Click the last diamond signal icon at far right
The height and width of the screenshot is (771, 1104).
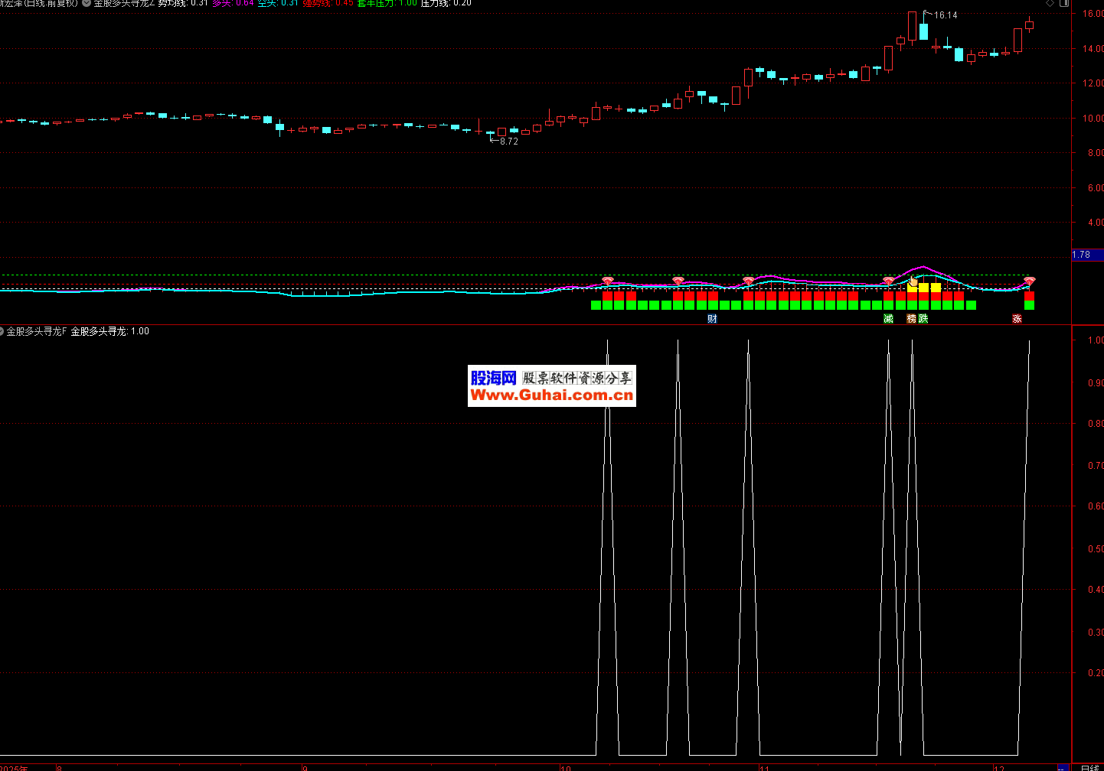pyautogui.click(x=1030, y=281)
